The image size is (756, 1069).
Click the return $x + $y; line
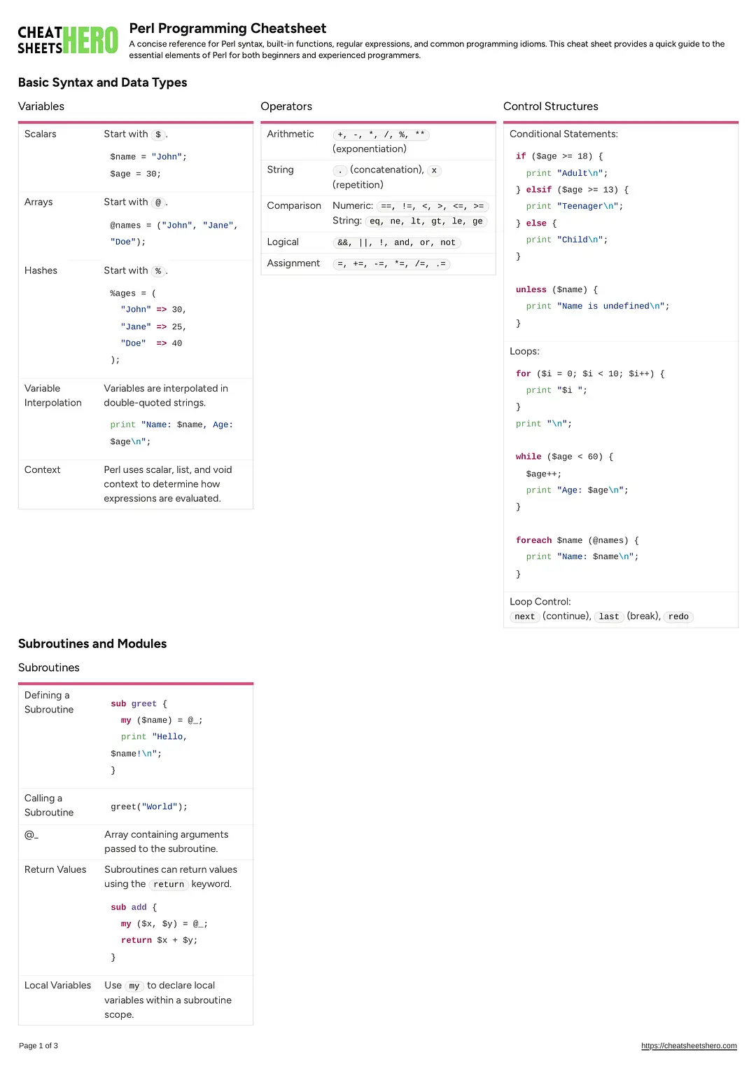pos(160,940)
